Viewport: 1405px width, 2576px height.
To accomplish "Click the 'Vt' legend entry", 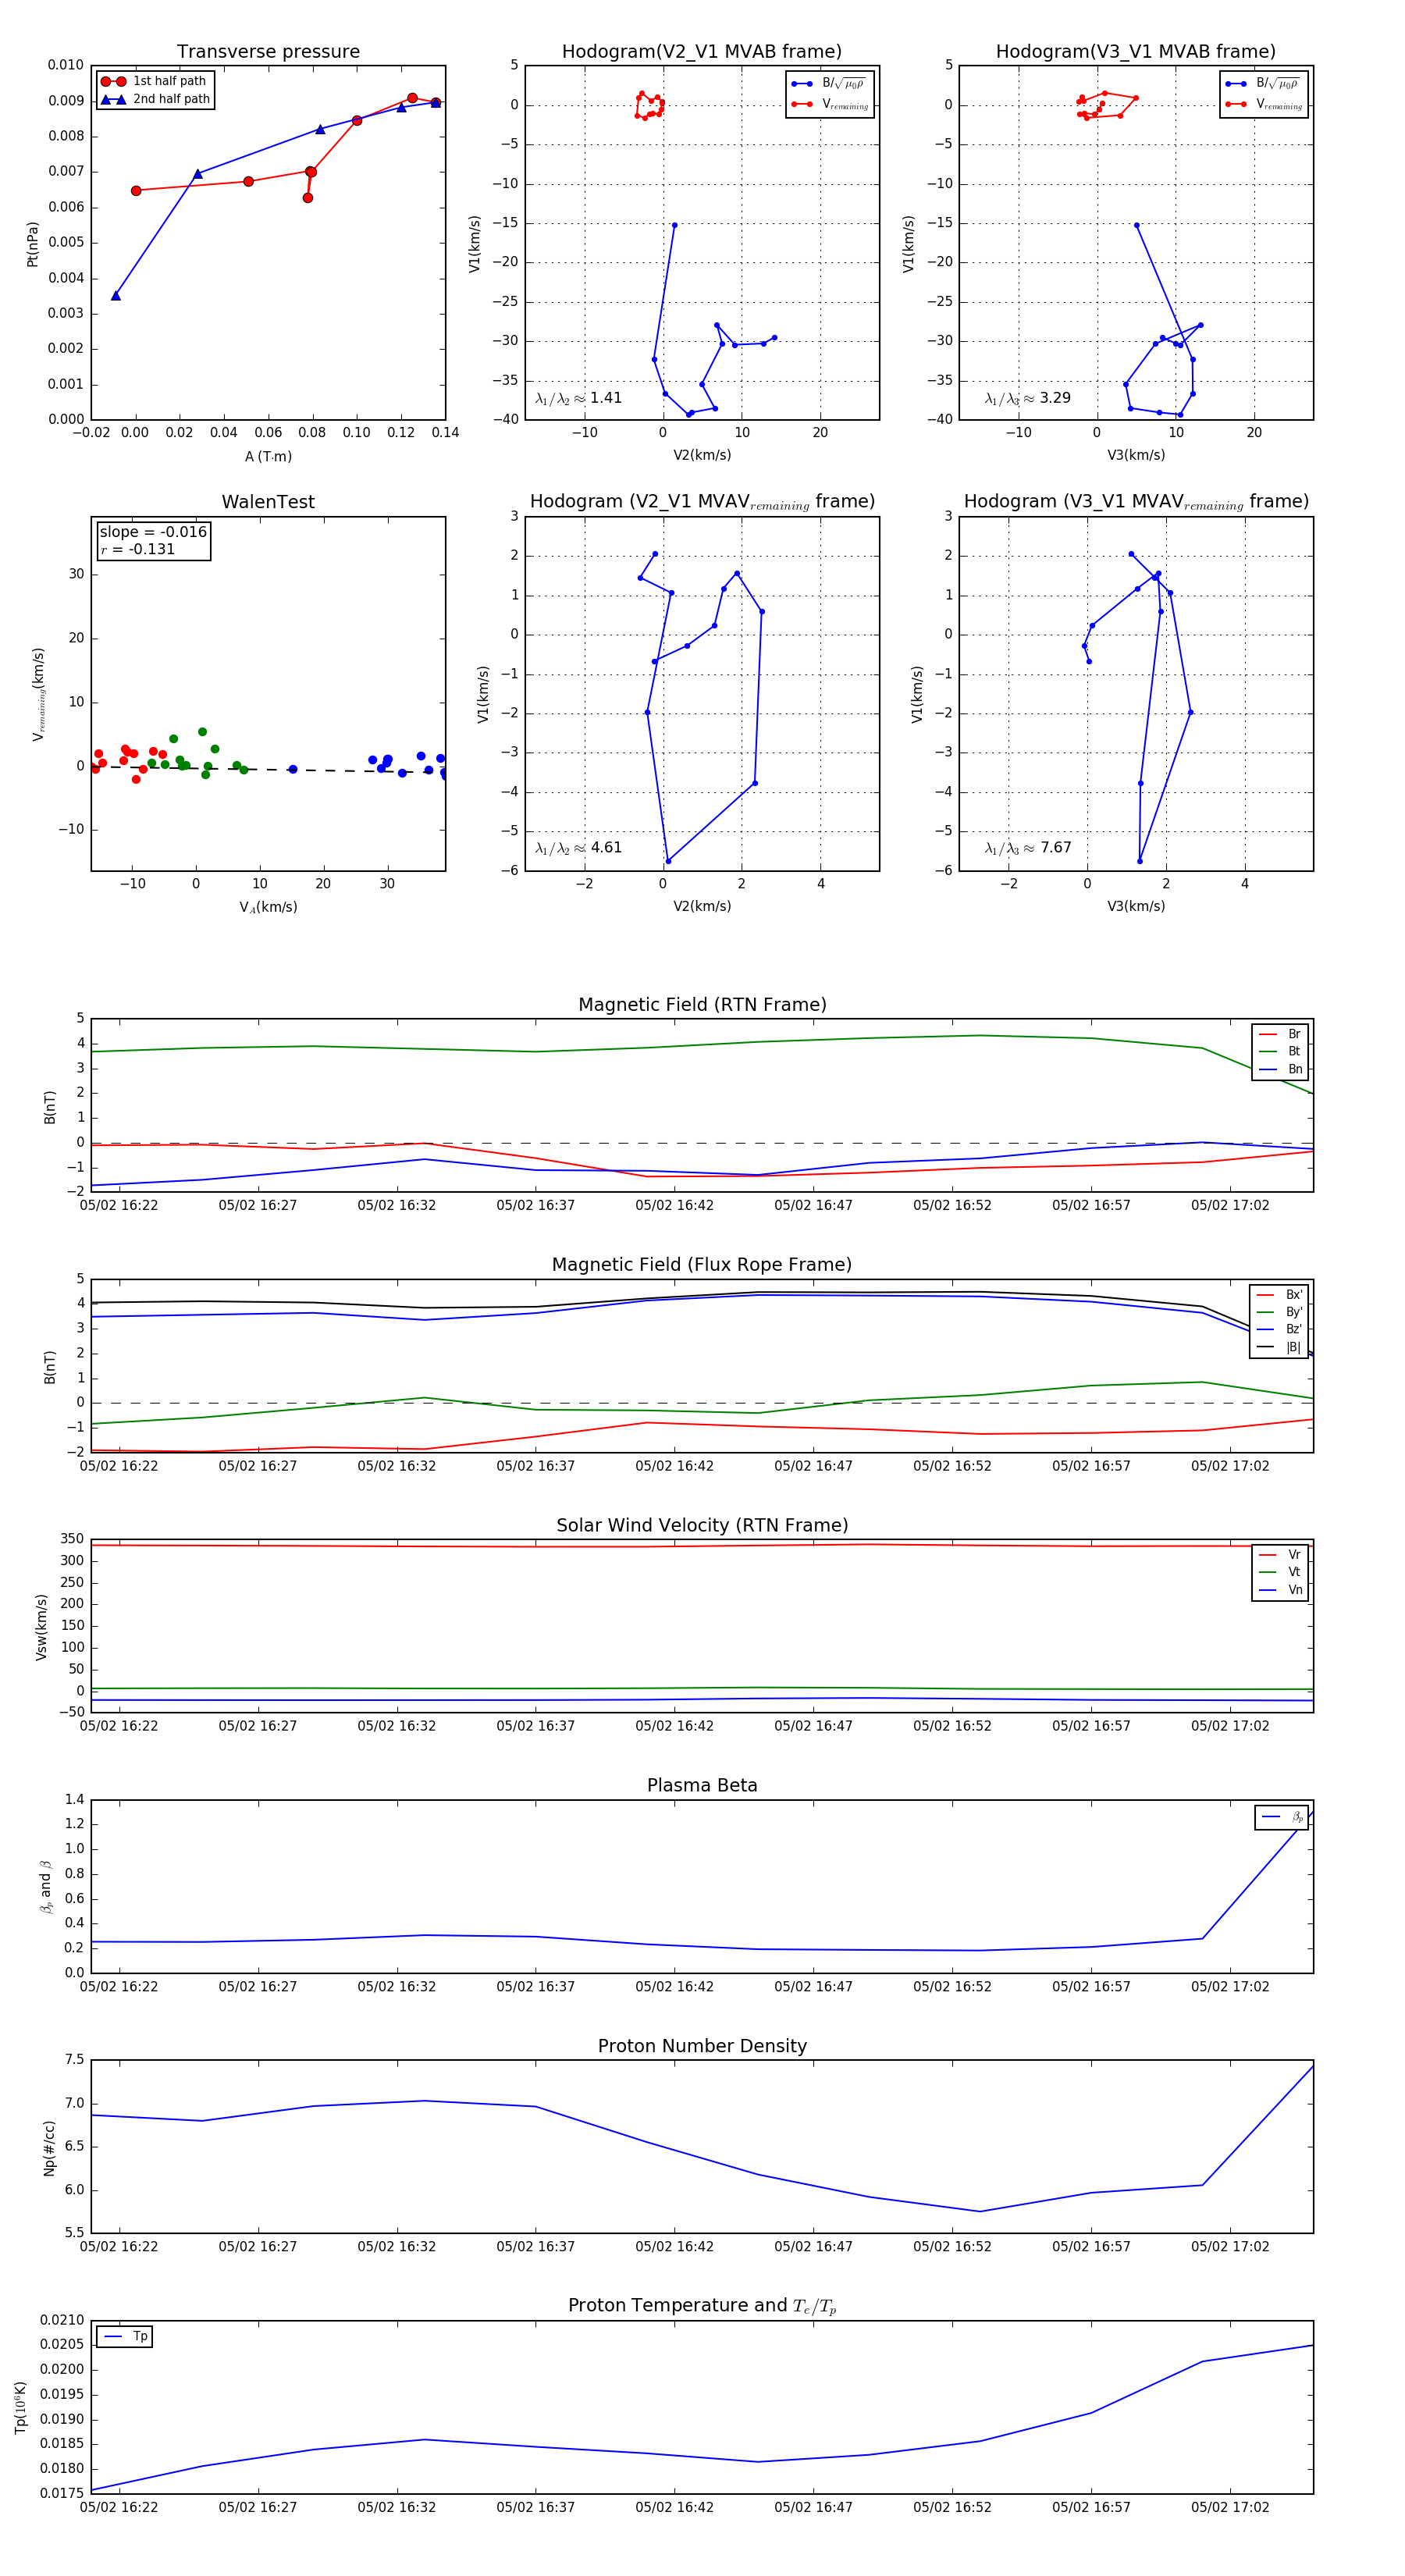I will click(1281, 1572).
